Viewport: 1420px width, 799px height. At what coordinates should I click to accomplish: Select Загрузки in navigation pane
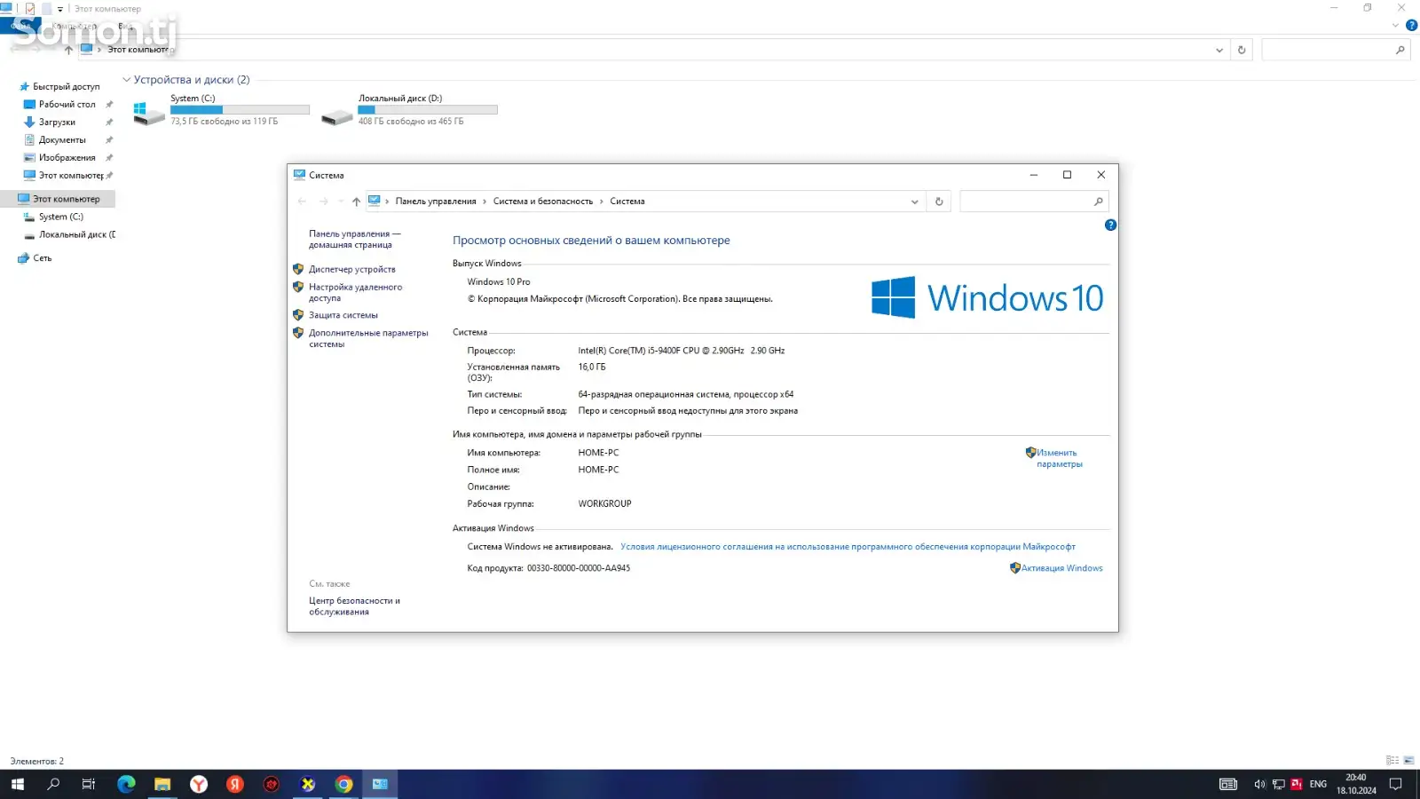(x=57, y=123)
